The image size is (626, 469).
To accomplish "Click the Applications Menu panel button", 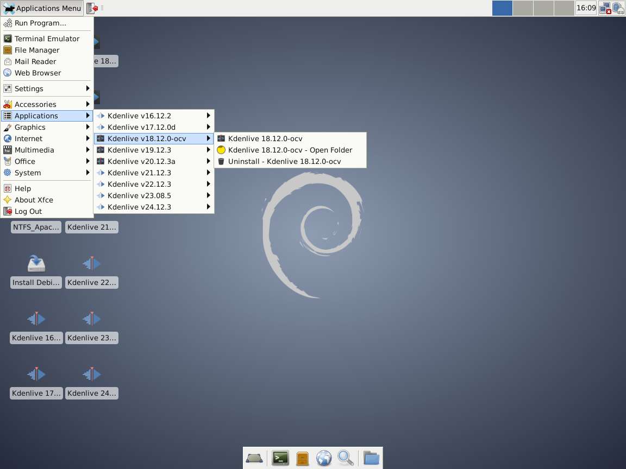I will [x=42, y=8].
